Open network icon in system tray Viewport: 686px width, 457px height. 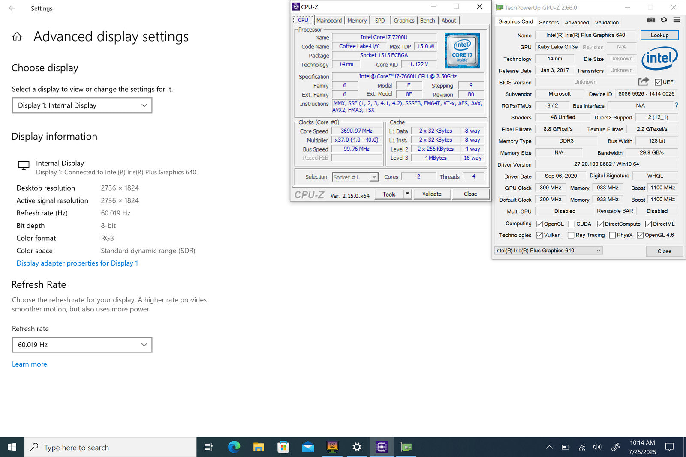tap(582, 447)
